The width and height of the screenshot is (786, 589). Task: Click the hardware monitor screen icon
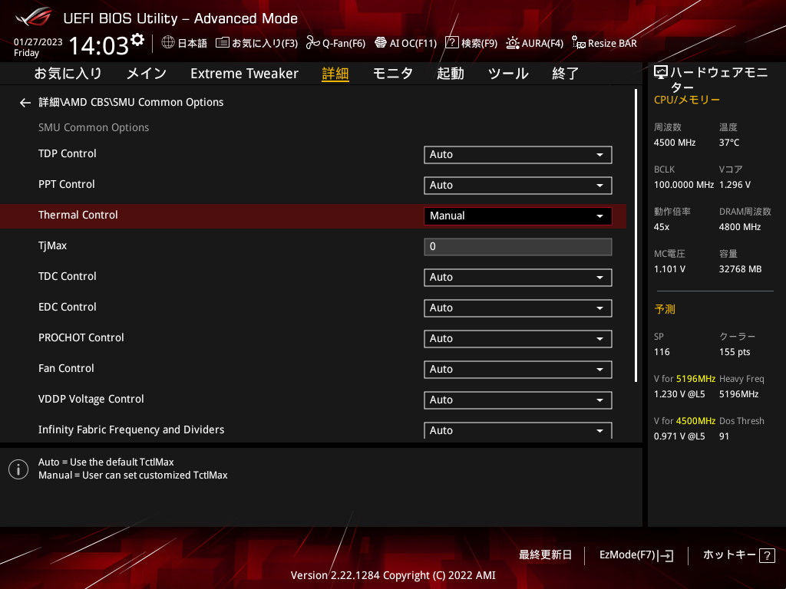coord(661,73)
